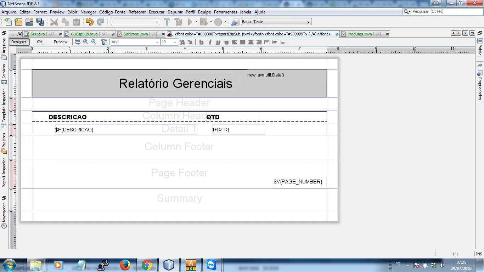Zoom in on the report designer
The image size is (484, 272).
tap(86, 42)
